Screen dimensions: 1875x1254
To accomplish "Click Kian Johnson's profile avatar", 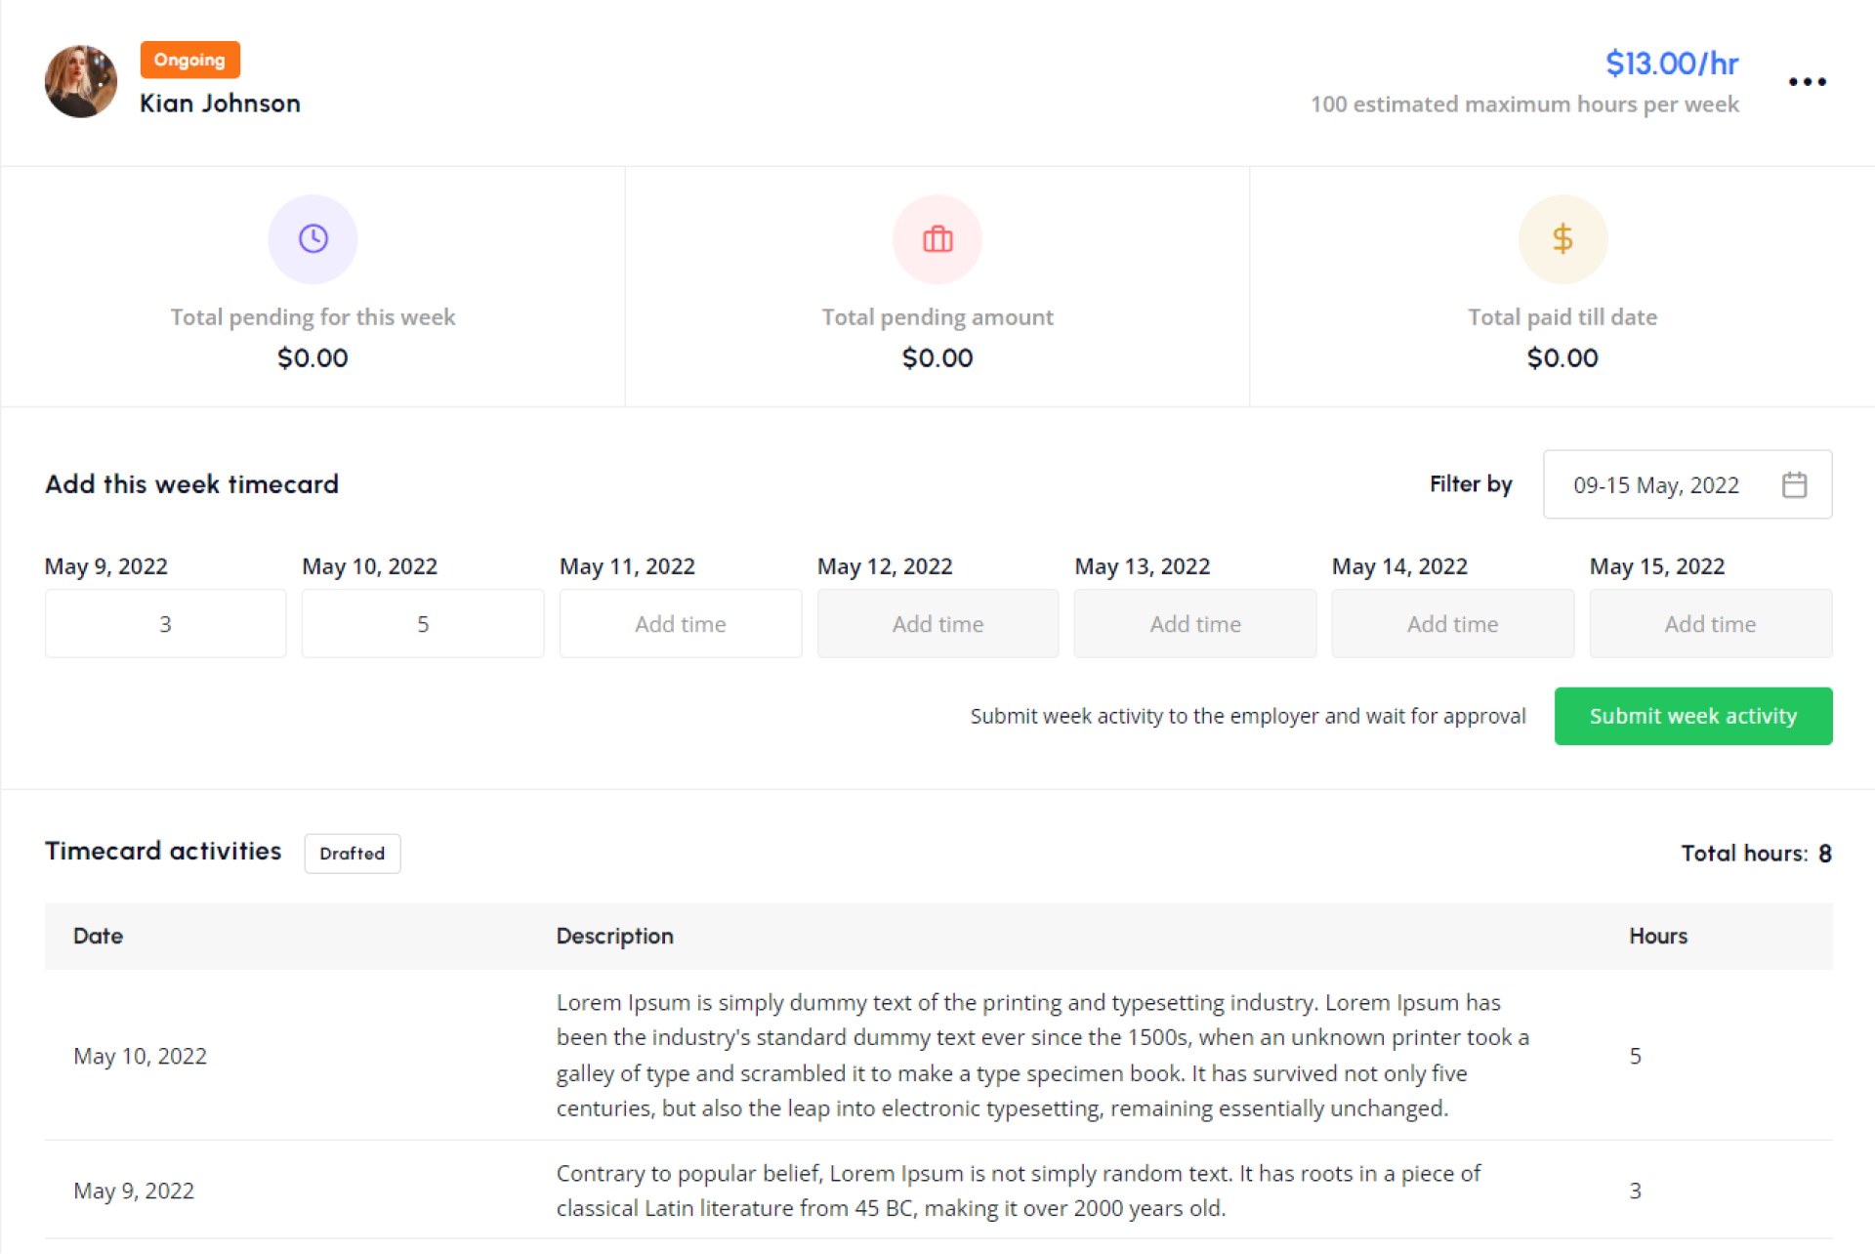I will point(81,82).
